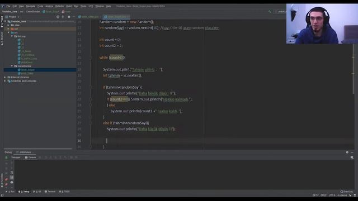Collapse the Youtube_Java project root
The width and height of the screenshot is (358, 201).
[5, 21]
